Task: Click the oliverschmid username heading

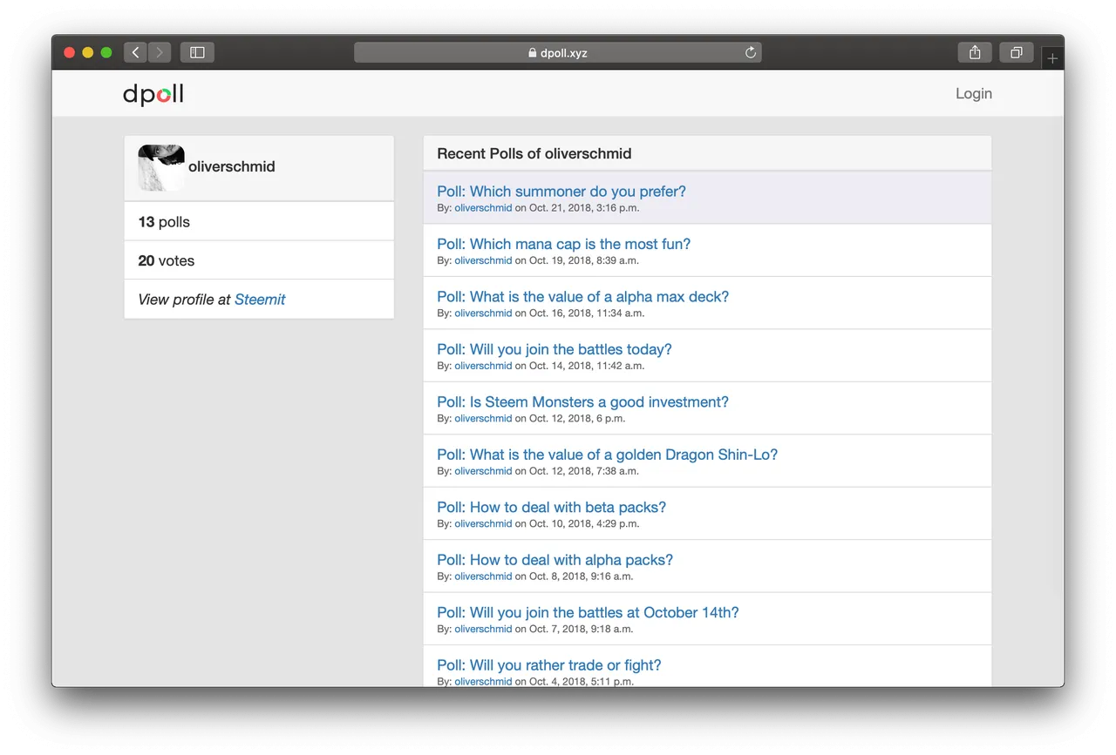Action: point(232,166)
